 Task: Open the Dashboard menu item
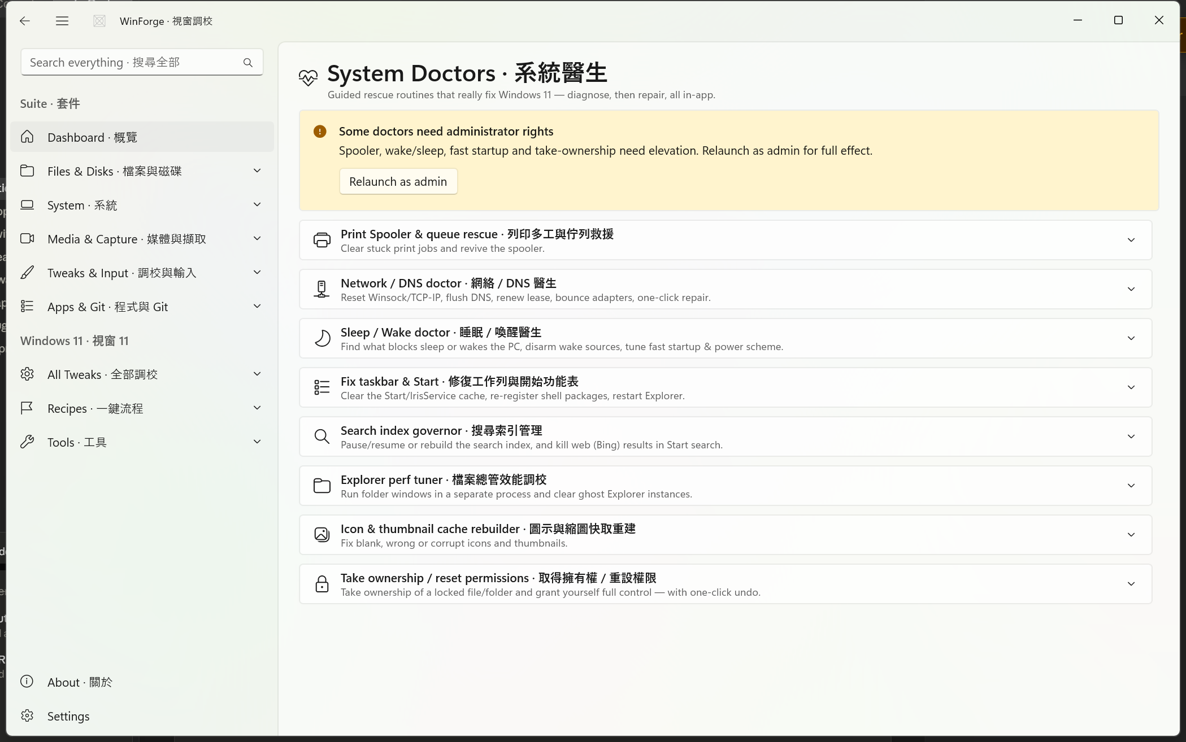coord(142,137)
